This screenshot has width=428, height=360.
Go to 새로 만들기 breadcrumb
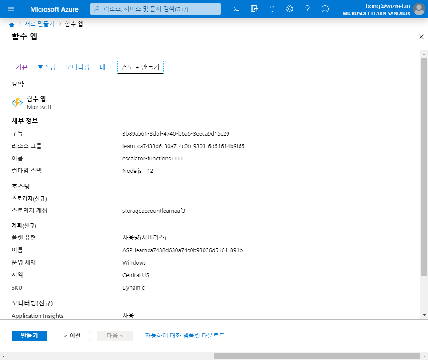click(39, 24)
